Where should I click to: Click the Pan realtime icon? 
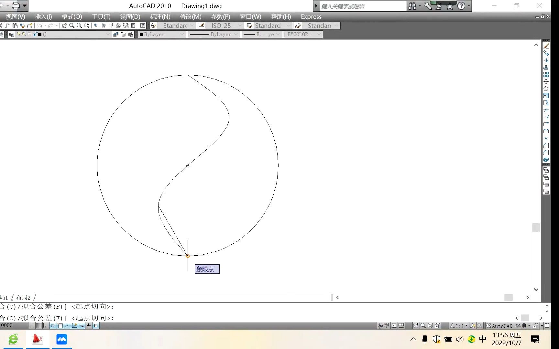point(64,26)
